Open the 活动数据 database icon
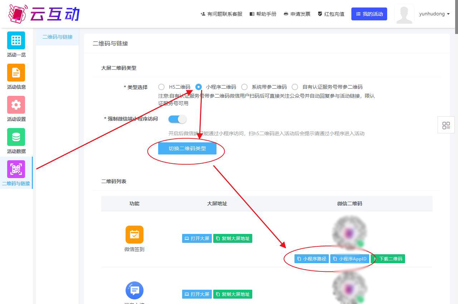458x304 pixels. tap(16, 137)
